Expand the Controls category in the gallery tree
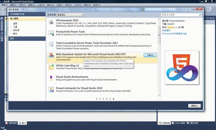The height and width of the screenshot is (130, 216). [x=11, y=30]
